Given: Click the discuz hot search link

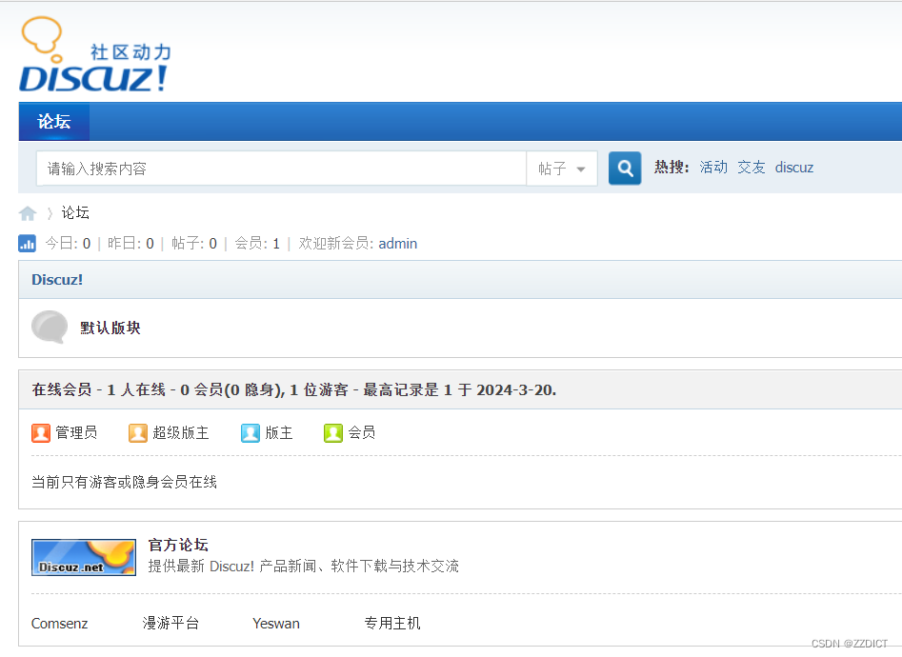Looking at the screenshot, I should click(x=793, y=168).
